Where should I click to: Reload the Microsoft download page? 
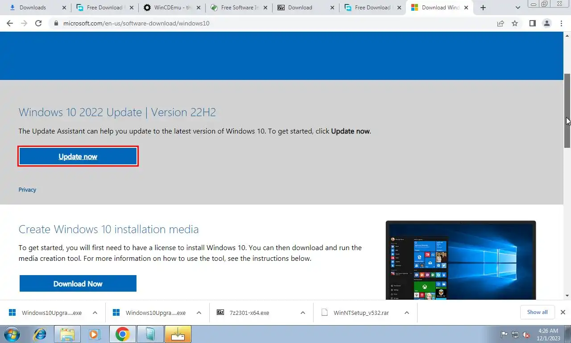(38, 23)
